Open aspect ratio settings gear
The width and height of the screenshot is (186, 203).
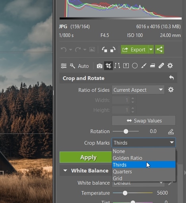point(171,90)
